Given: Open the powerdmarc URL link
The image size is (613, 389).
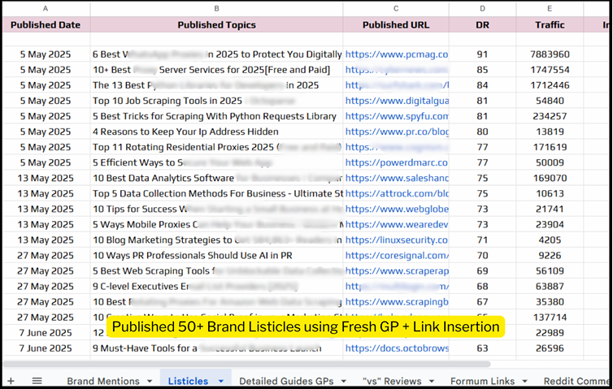Looking at the screenshot, I should [397, 162].
